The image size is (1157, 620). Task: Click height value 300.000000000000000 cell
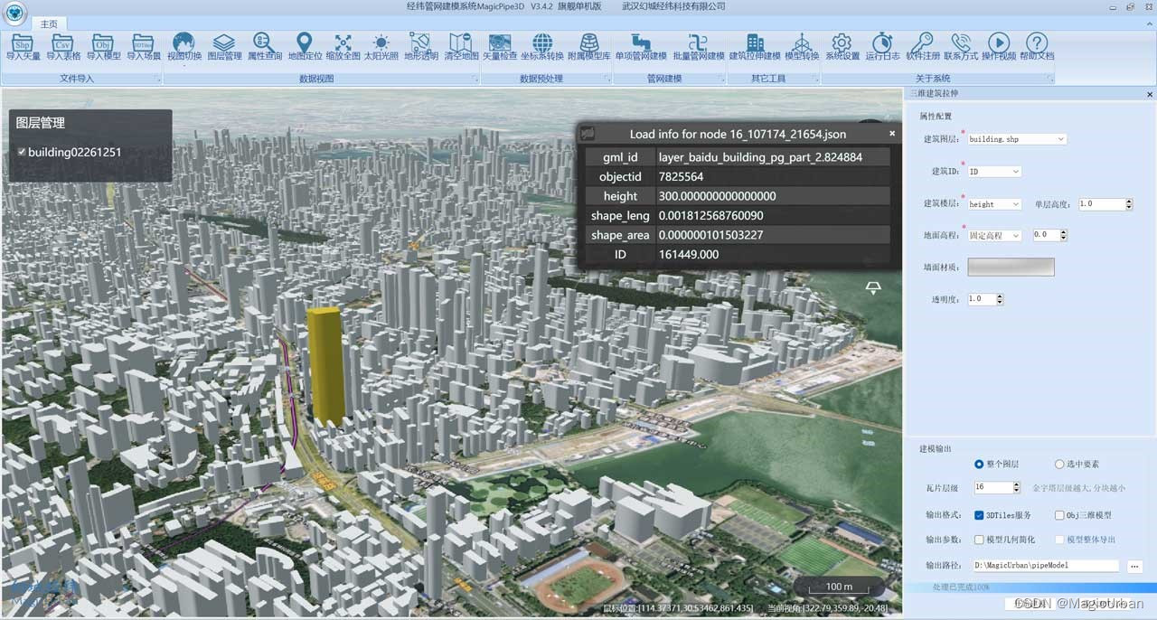click(773, 196)
